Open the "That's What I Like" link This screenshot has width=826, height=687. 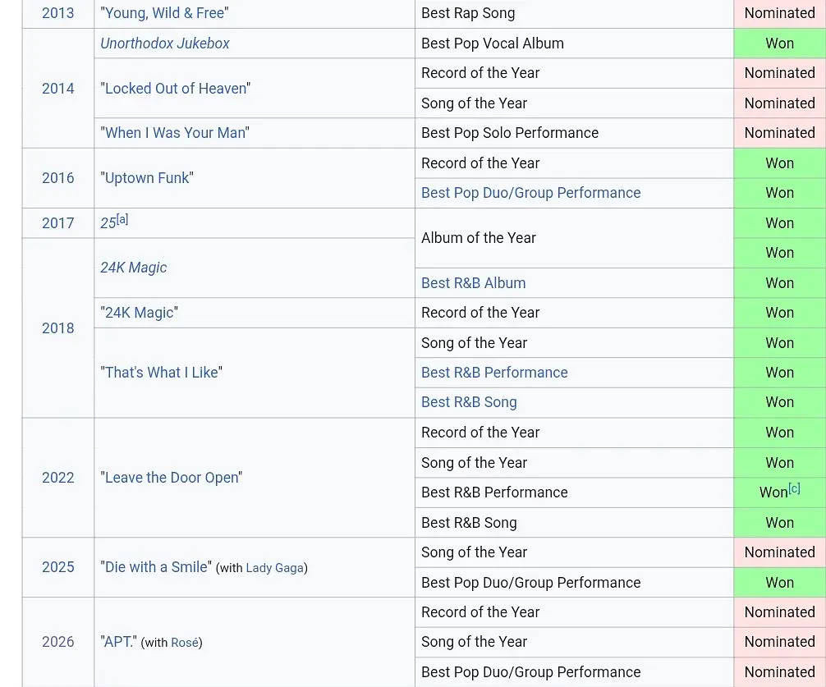(x=161, y=373)
